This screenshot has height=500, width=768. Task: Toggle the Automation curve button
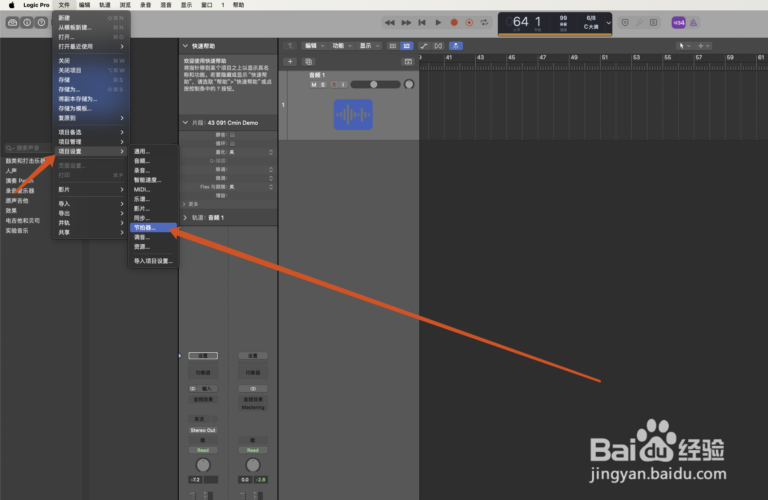pyautogui.click(x=424, y=46)
